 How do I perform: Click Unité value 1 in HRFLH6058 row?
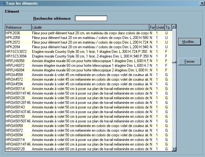coord(157,61)
